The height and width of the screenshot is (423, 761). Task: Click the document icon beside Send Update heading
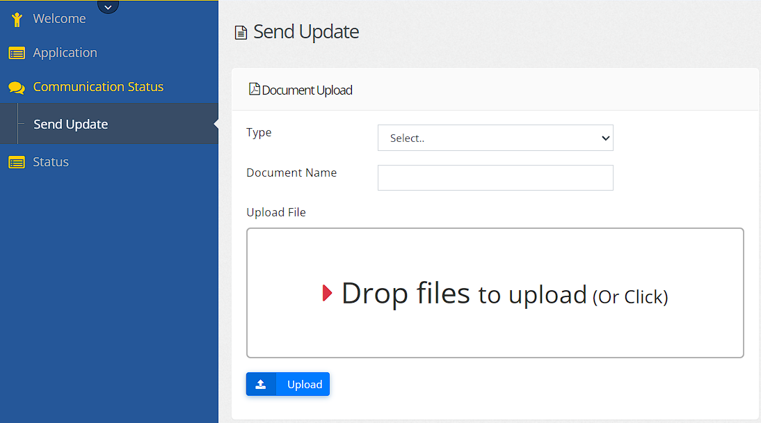pos(241,33)
